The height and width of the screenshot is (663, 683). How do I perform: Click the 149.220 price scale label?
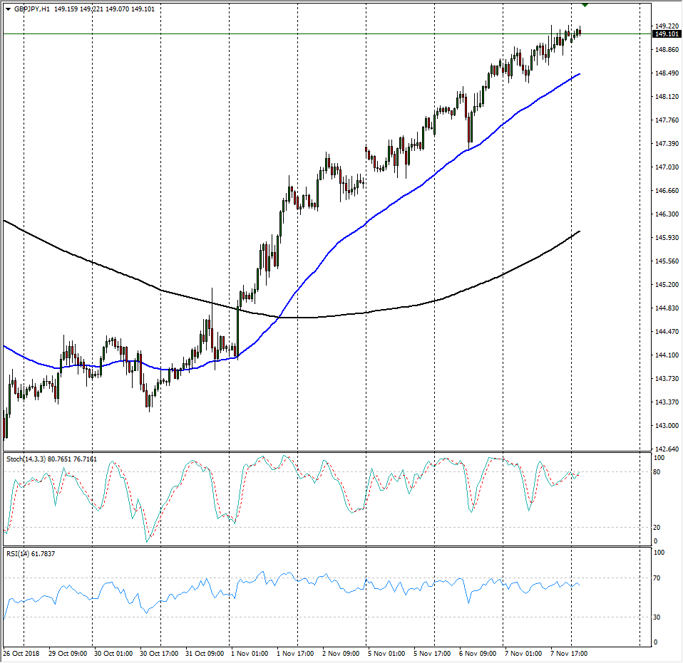pos(667,26)
